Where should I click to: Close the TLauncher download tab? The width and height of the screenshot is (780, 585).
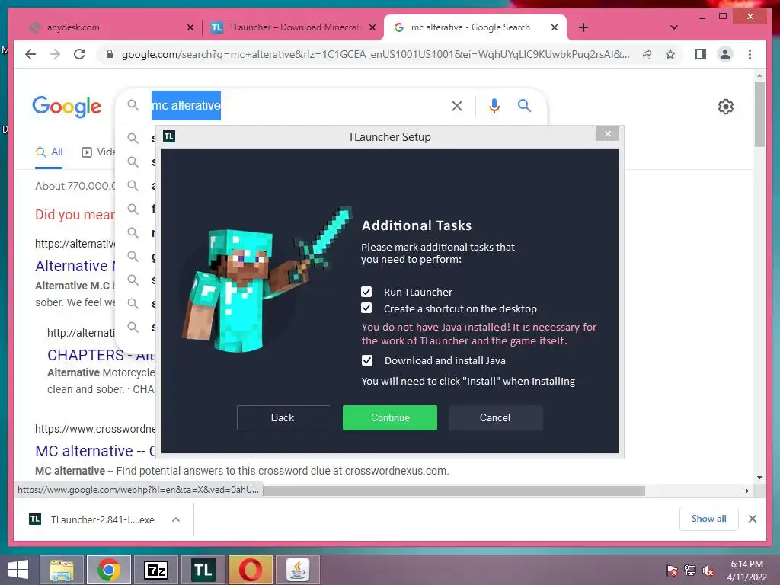(x=372, y=28)
